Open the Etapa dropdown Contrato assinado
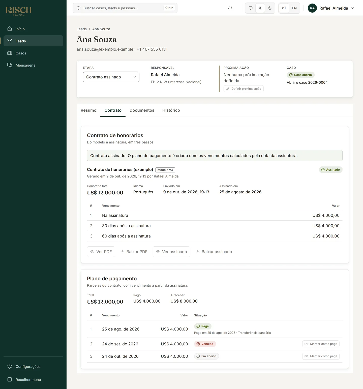This screenshot has height=389, width=363. coord(111,77)
